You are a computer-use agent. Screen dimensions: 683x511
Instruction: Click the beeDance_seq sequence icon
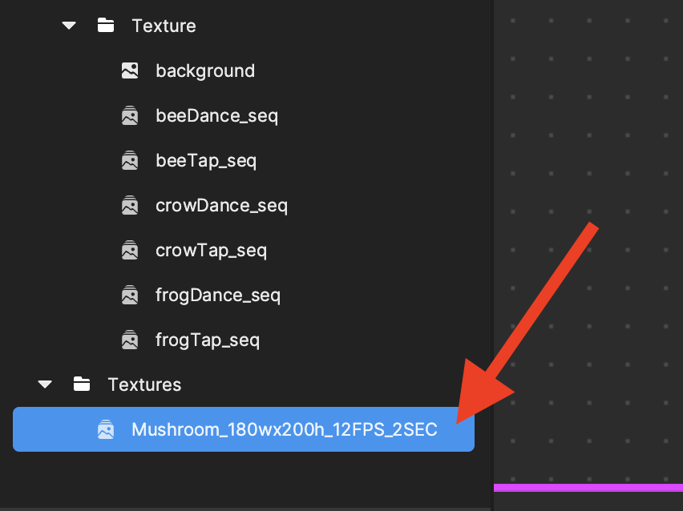point(129,115)
